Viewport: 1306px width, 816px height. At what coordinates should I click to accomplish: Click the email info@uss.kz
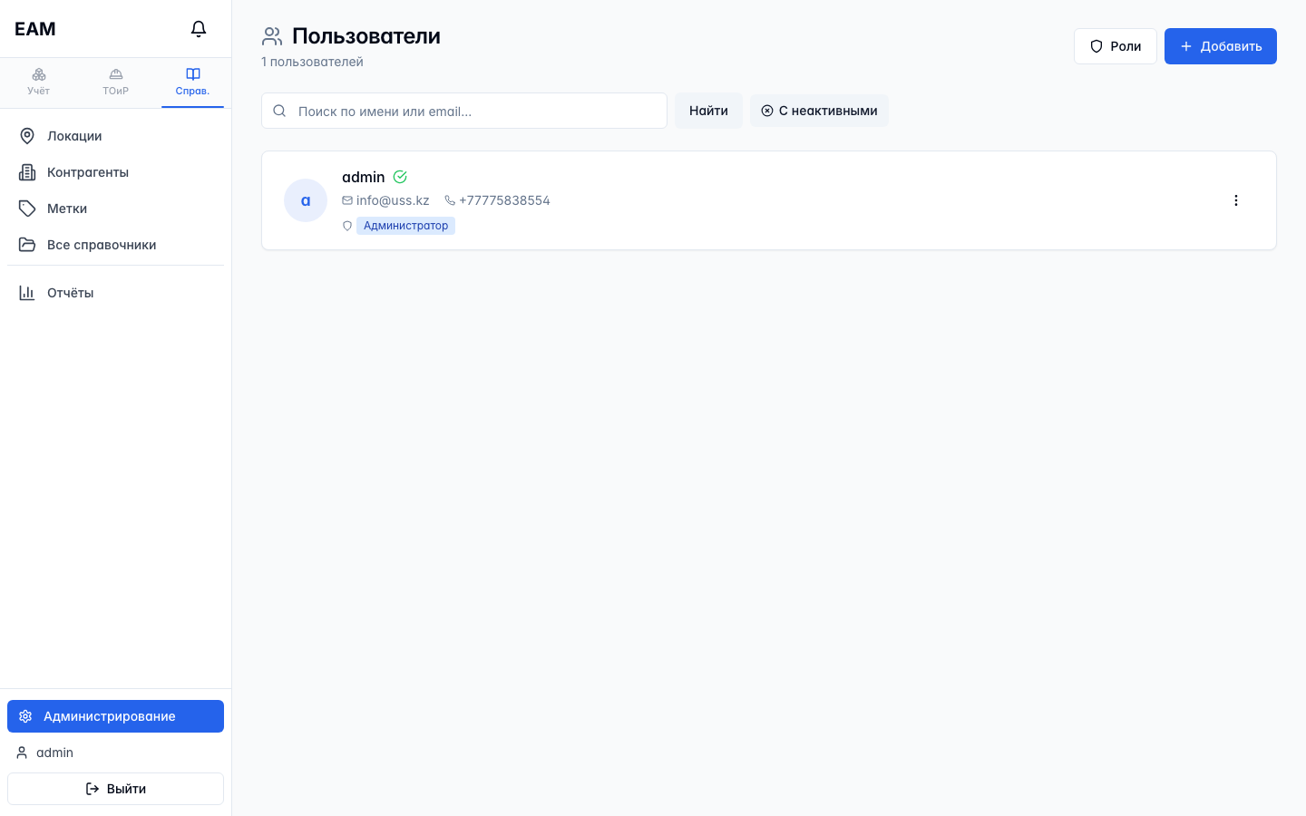pyautogui.click(x=393, y=200)
